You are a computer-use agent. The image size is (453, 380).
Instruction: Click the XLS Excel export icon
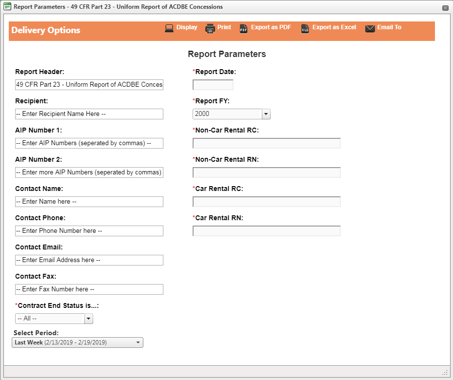305,28
